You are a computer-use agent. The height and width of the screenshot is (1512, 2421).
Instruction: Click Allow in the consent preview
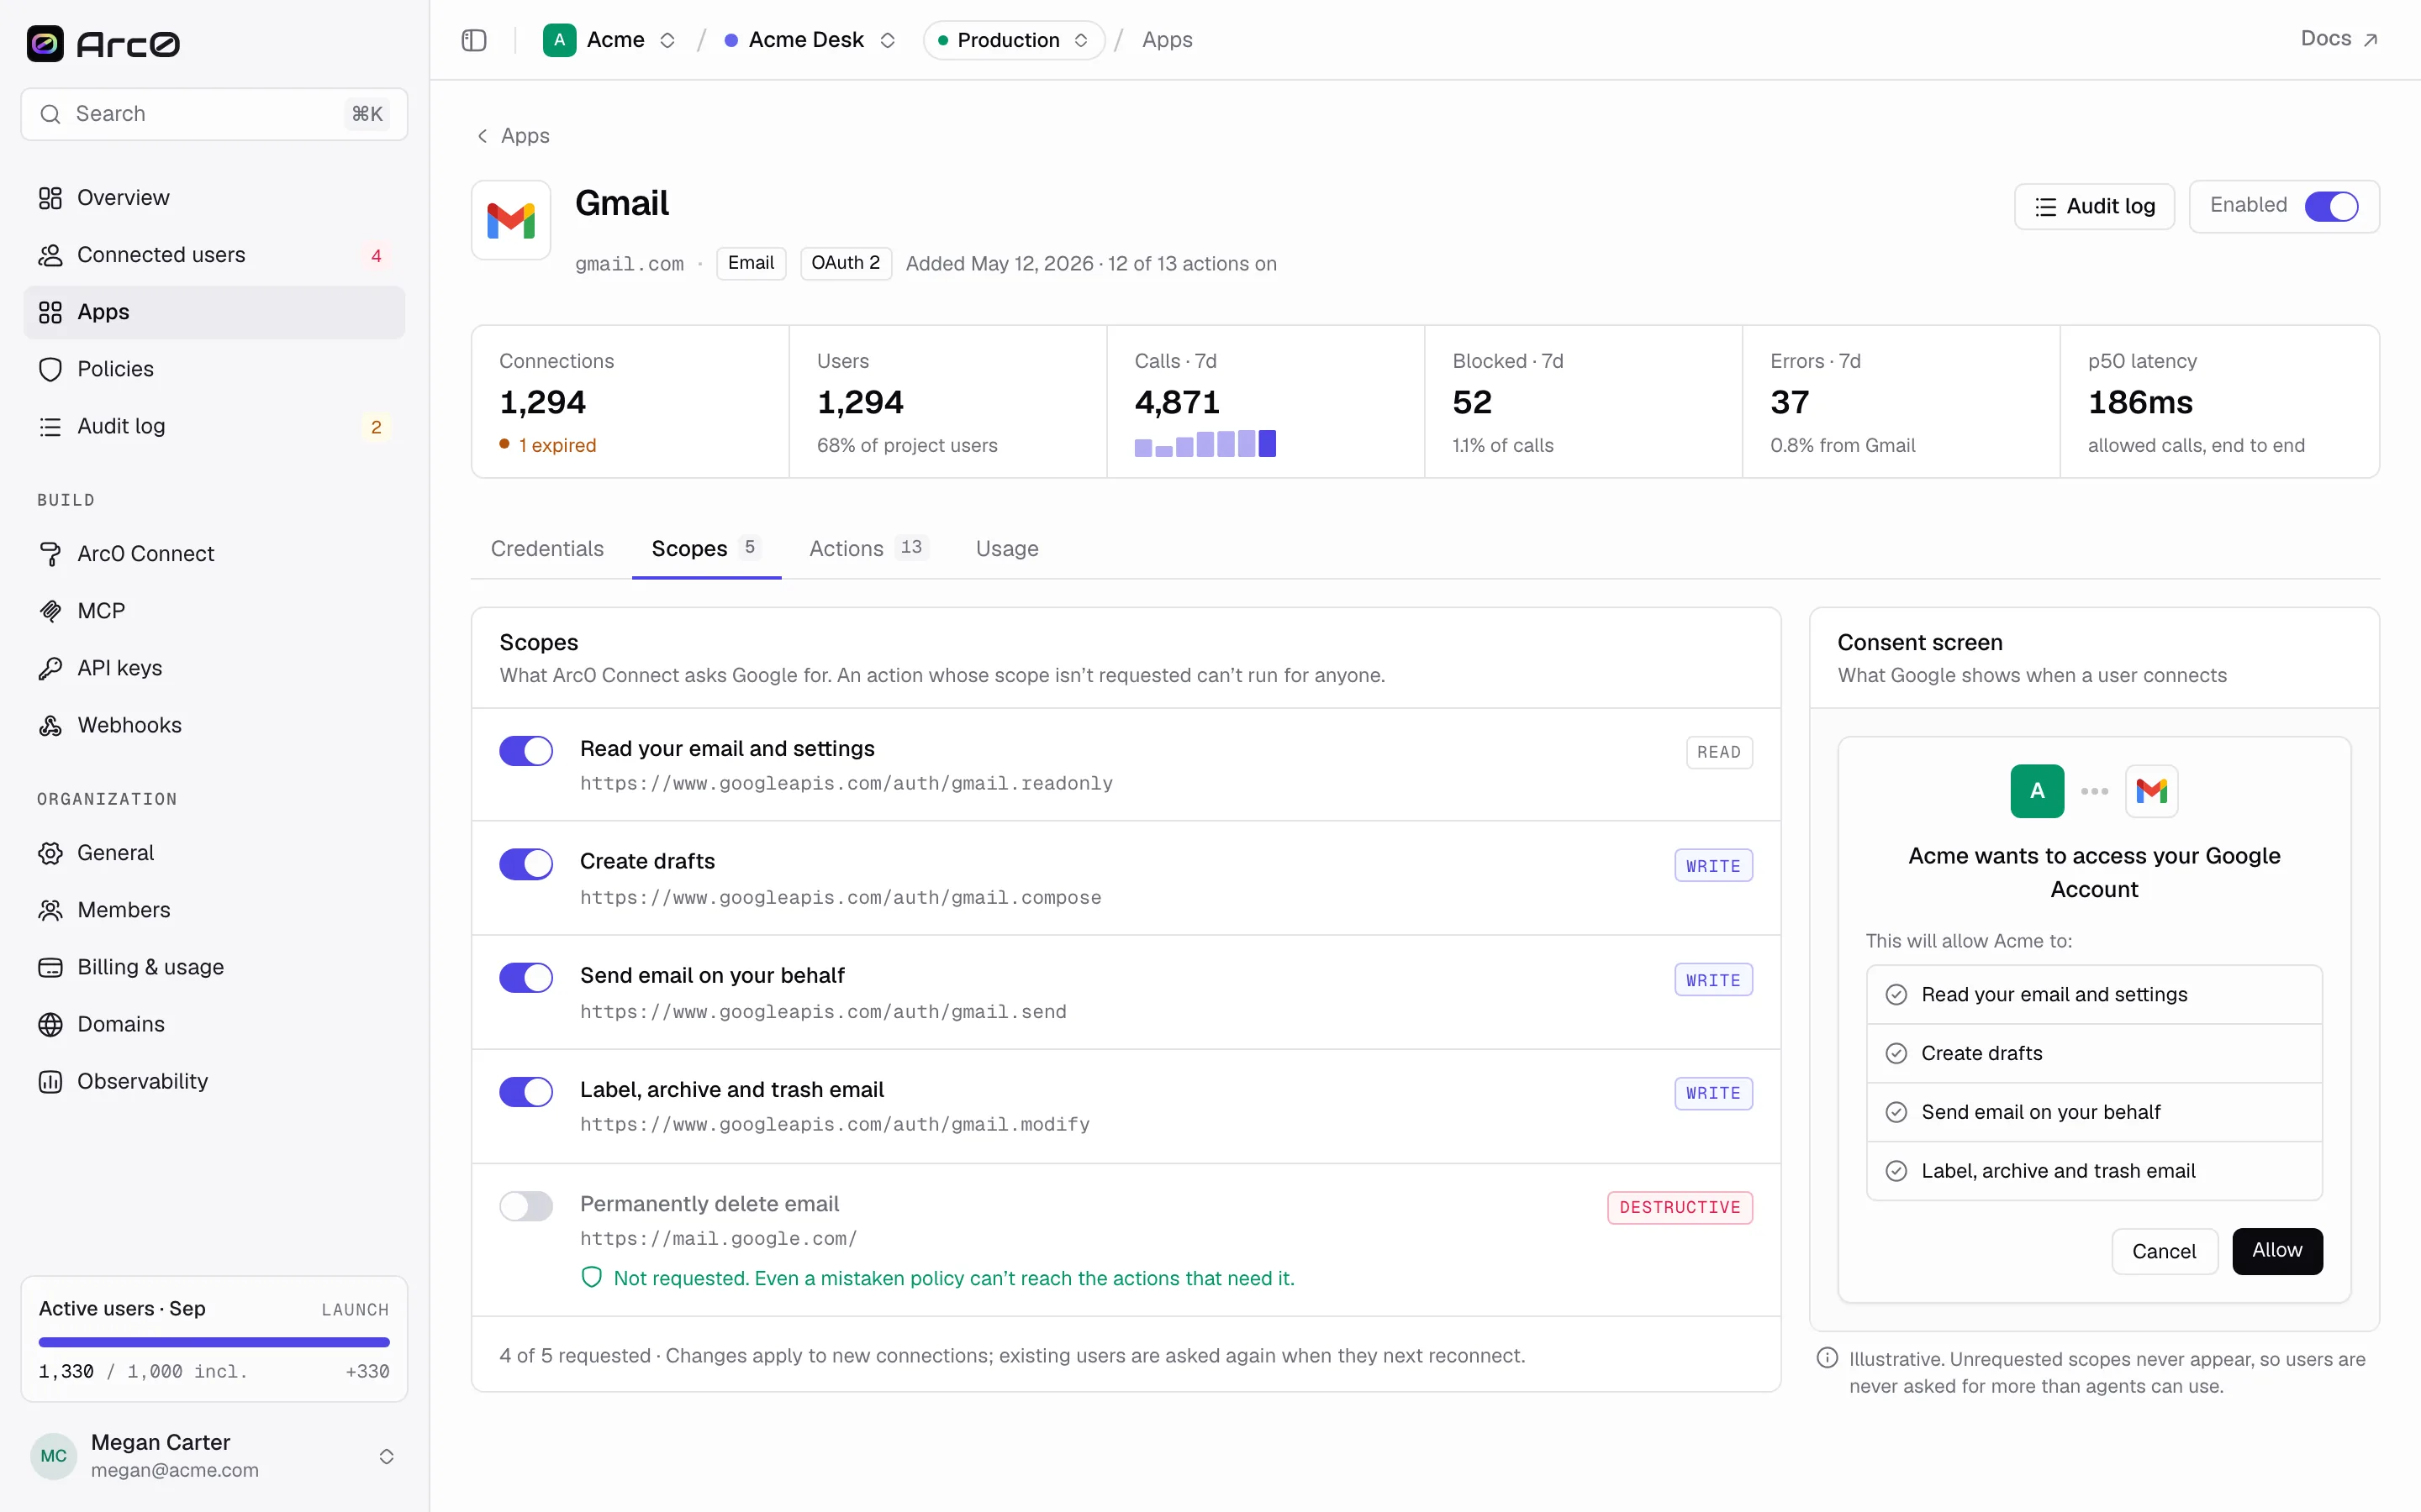(x=2277, y=1251)
